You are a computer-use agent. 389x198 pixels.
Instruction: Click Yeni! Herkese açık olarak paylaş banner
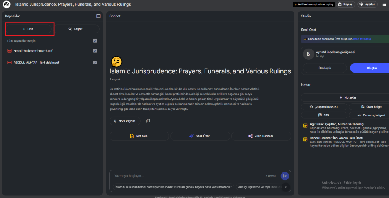click(314, 4)
